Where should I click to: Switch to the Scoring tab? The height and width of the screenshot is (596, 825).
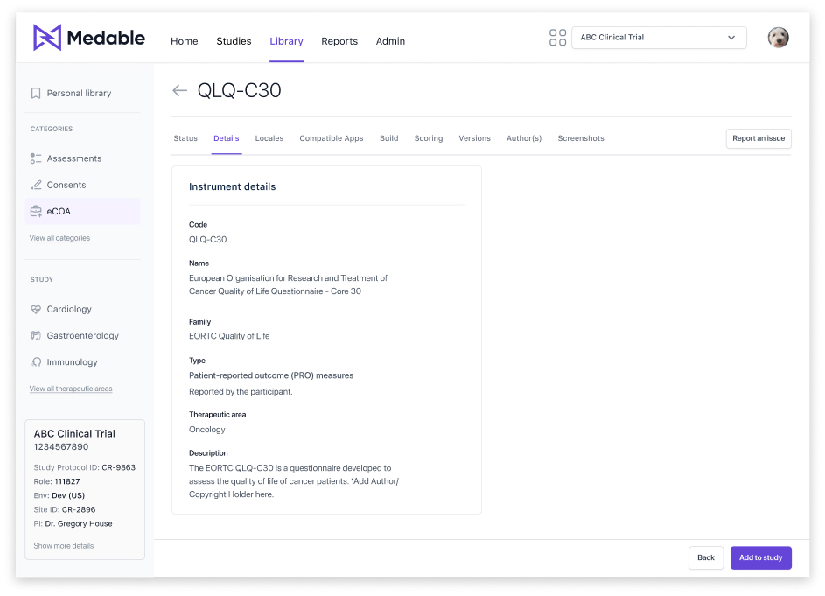pos(429,138)
